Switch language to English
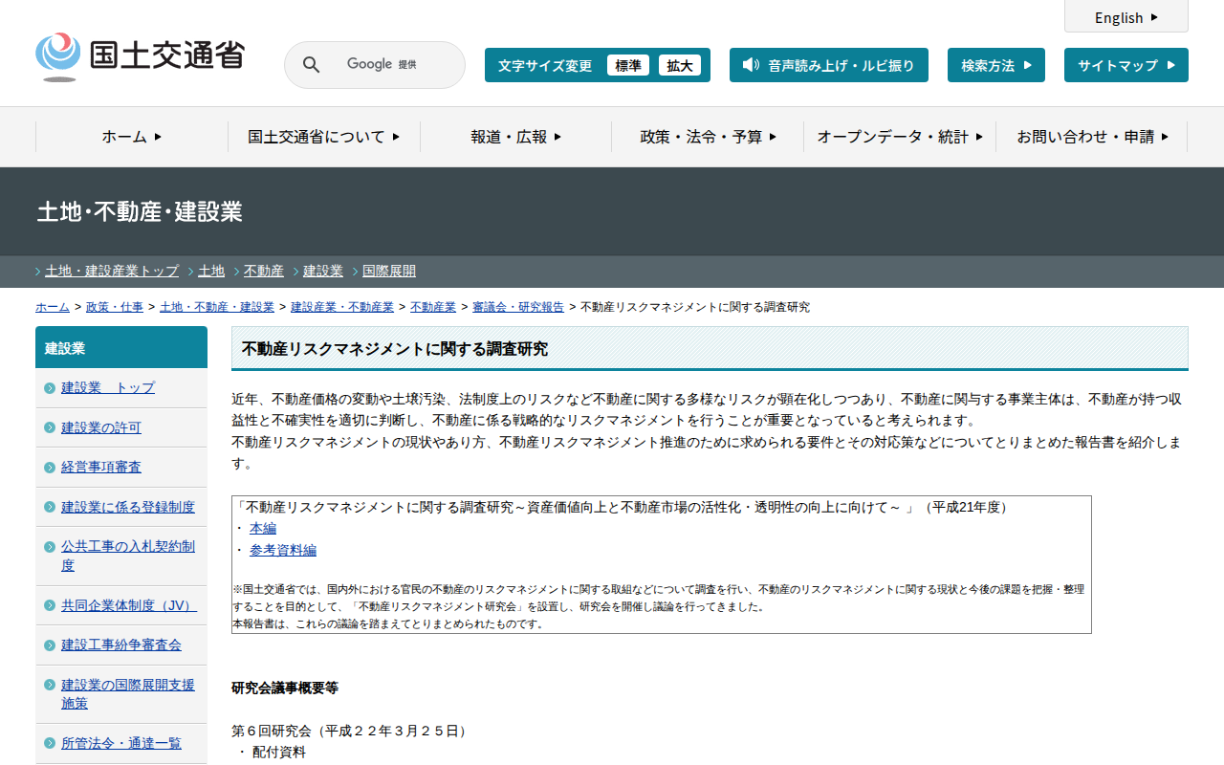Viewport: 1224px width, 765px height. 1126,17
